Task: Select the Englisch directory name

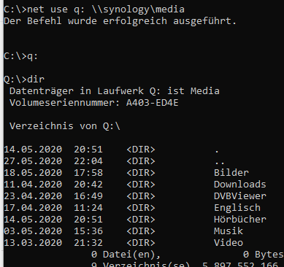Action: pyautogui.click(x=237, y=208)
